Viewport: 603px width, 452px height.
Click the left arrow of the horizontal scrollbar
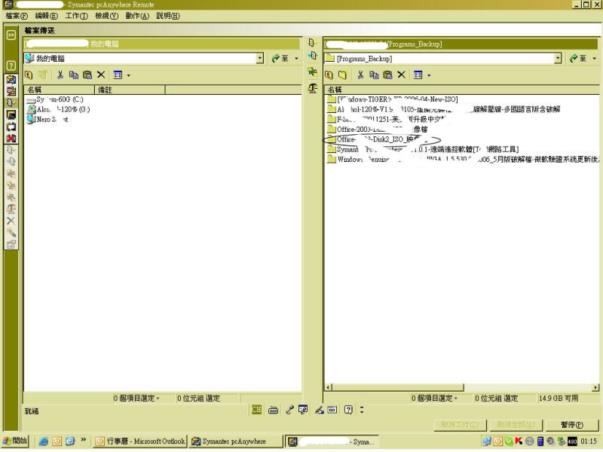click(328, 387)
